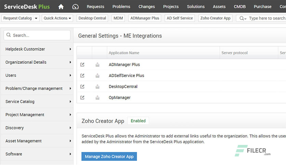Open the Problems tab
This screenshot has height=165, width=286.
(121, 6)
